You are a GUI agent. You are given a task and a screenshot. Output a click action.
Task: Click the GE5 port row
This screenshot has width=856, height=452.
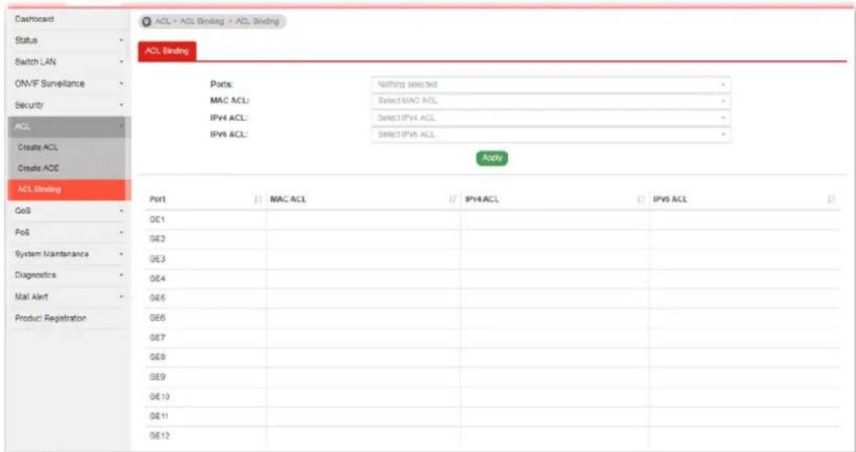pos(492,299)
